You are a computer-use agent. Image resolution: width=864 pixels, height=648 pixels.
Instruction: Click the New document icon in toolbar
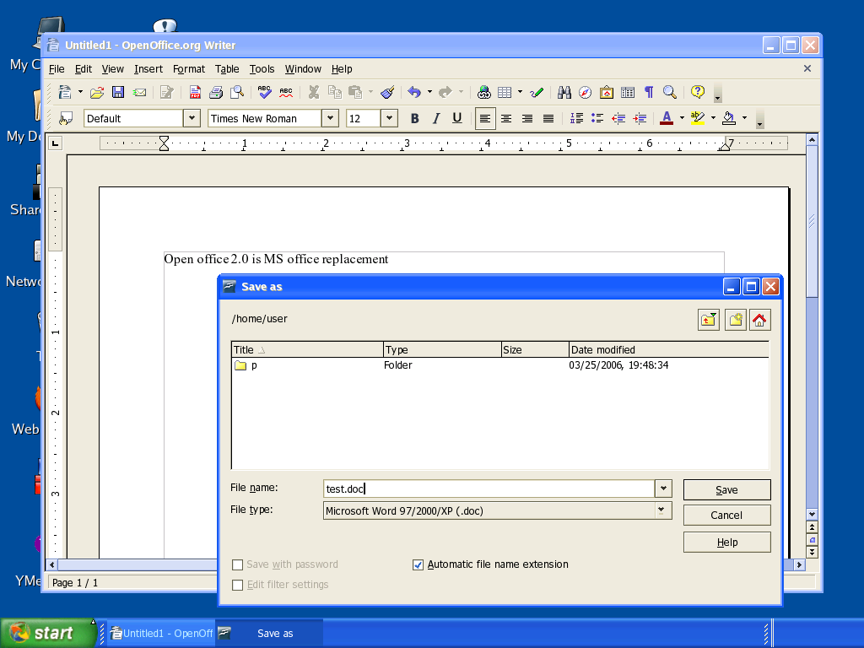65,92
